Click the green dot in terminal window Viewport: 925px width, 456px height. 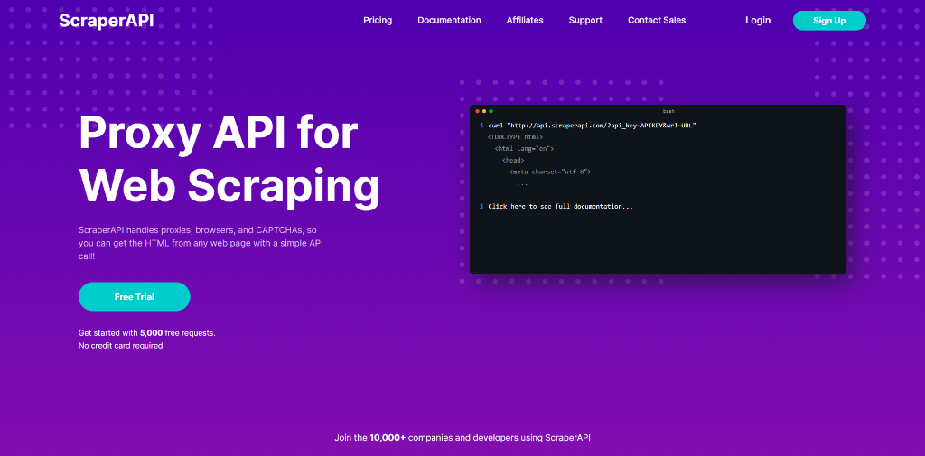tap(491, 111)
